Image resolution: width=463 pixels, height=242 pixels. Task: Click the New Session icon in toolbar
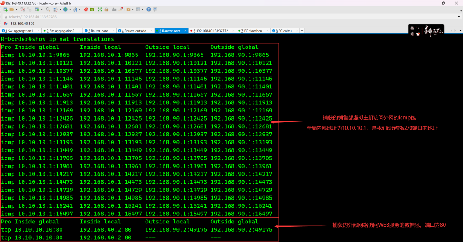pyautogui.click(x=5, y=9)
